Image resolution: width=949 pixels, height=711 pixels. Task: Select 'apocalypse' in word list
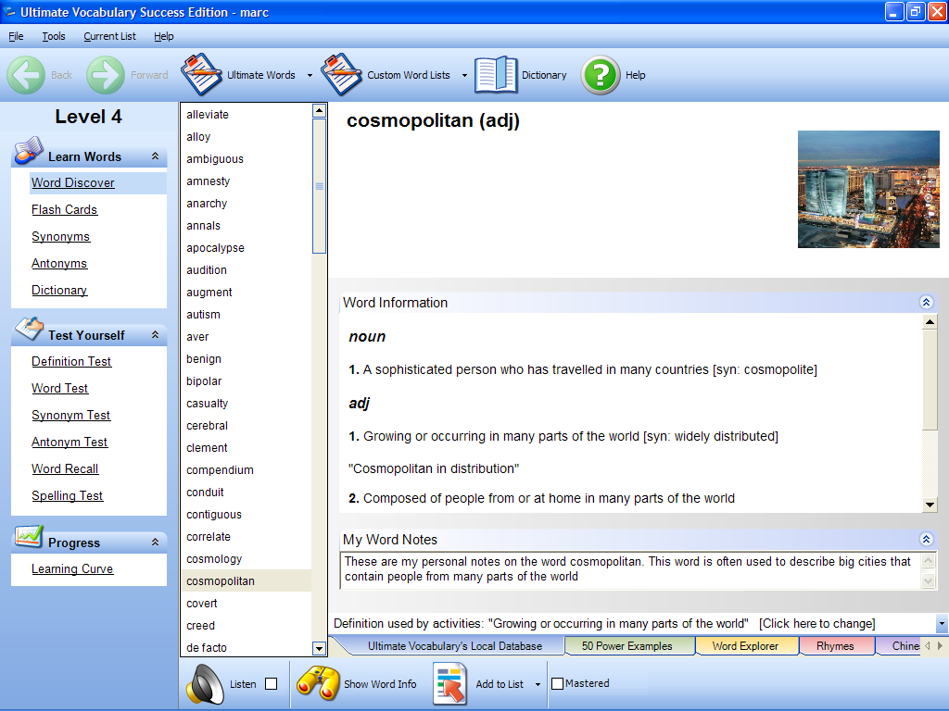pyautogui.click(x=246, y=248)
